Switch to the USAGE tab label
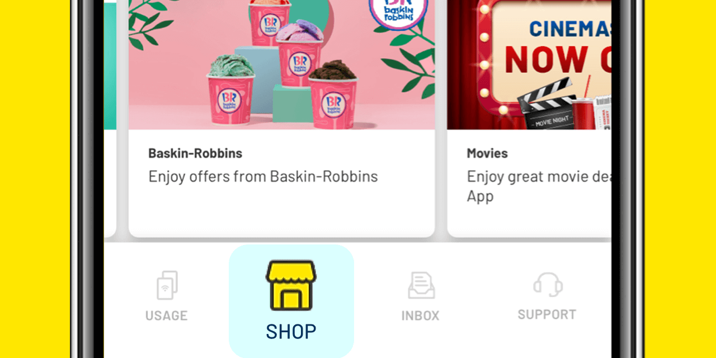The image size is (716, 358). click(x=167, y=315)
